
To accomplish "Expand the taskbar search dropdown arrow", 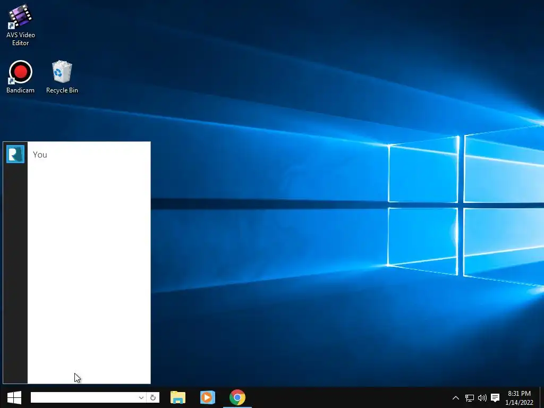I will [x=141, y=397].
